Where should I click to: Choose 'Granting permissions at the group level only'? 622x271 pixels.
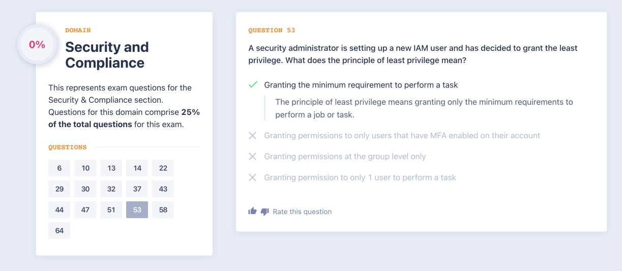tap(345, 157)
